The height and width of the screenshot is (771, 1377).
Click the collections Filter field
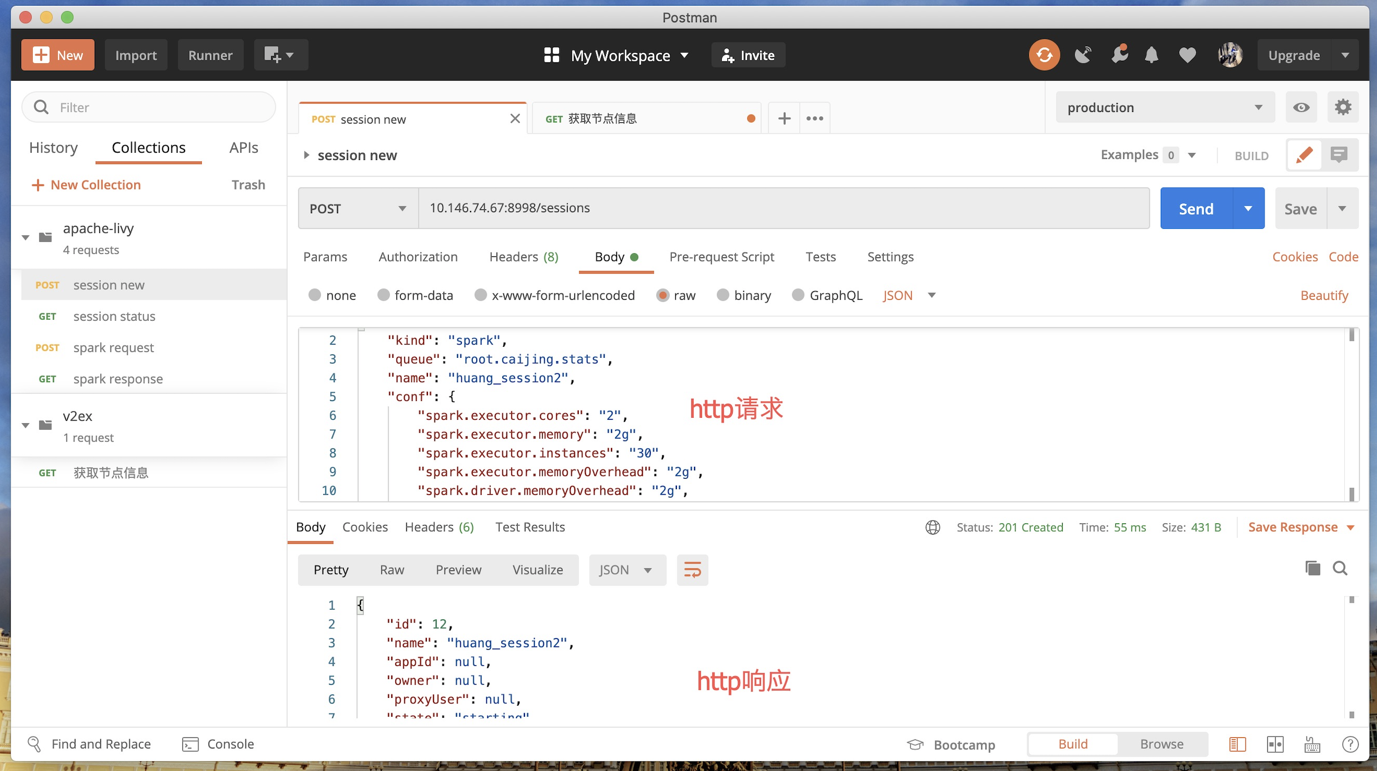tap(149, 107)
